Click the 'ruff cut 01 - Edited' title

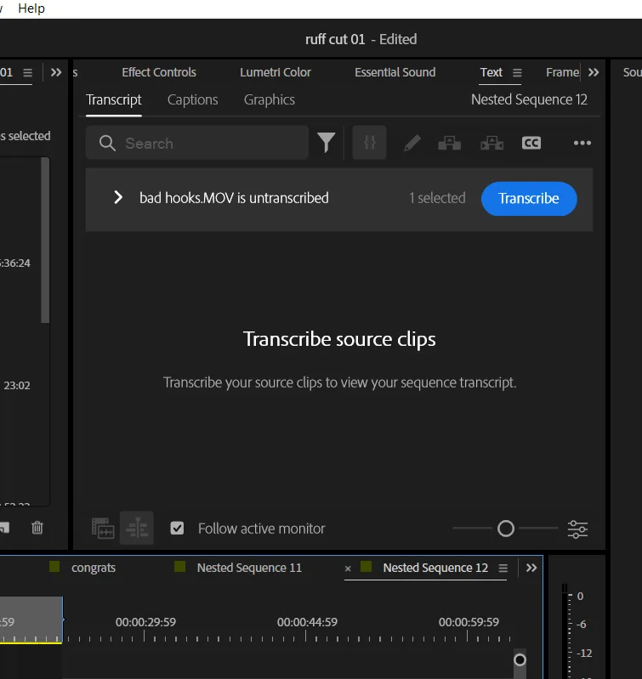point(361,39)
